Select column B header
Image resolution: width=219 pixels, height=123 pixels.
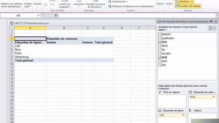(x=64, y=28)
